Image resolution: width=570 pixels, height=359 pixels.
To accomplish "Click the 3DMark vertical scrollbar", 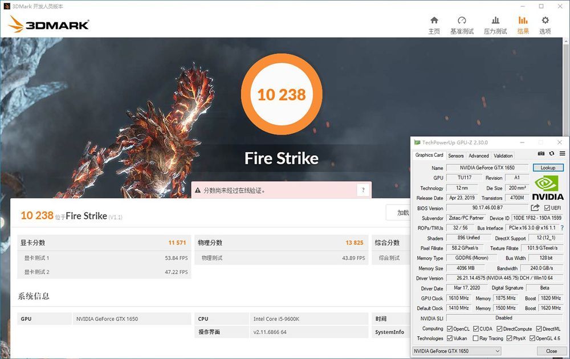I will pos(566,196).
